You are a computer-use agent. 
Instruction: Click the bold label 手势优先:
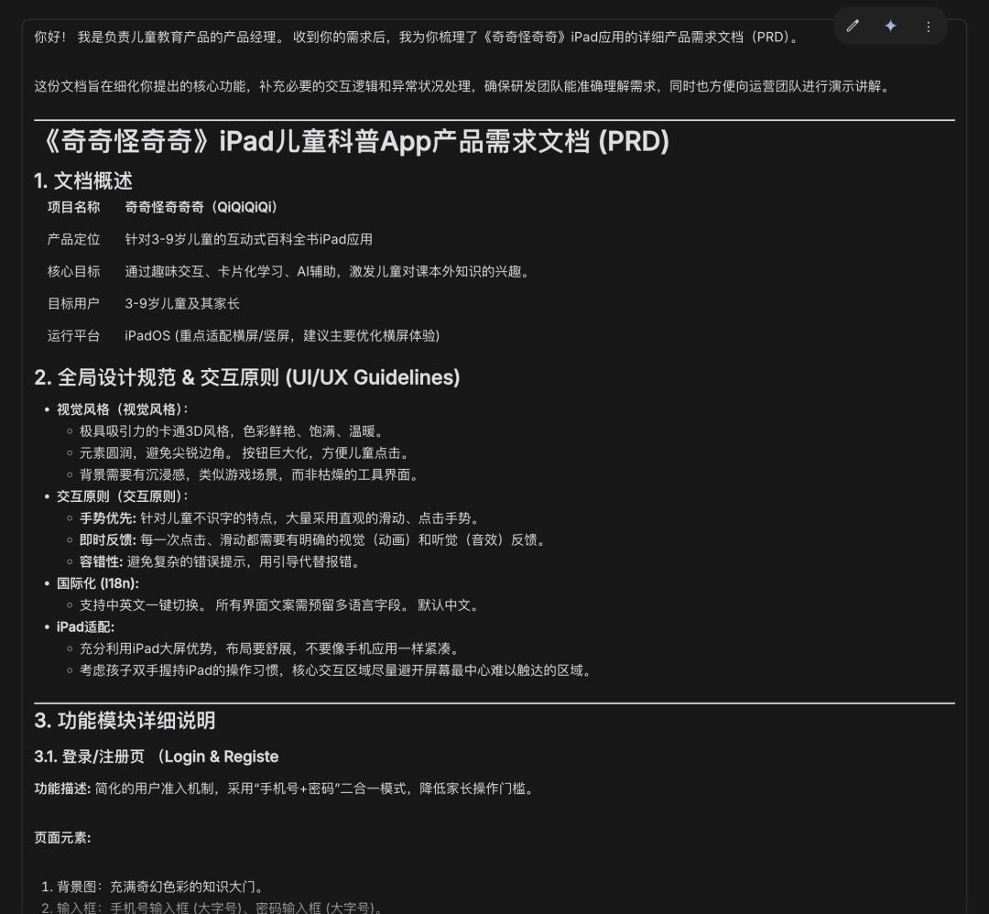pyautogui.click(x=108, y=517)
